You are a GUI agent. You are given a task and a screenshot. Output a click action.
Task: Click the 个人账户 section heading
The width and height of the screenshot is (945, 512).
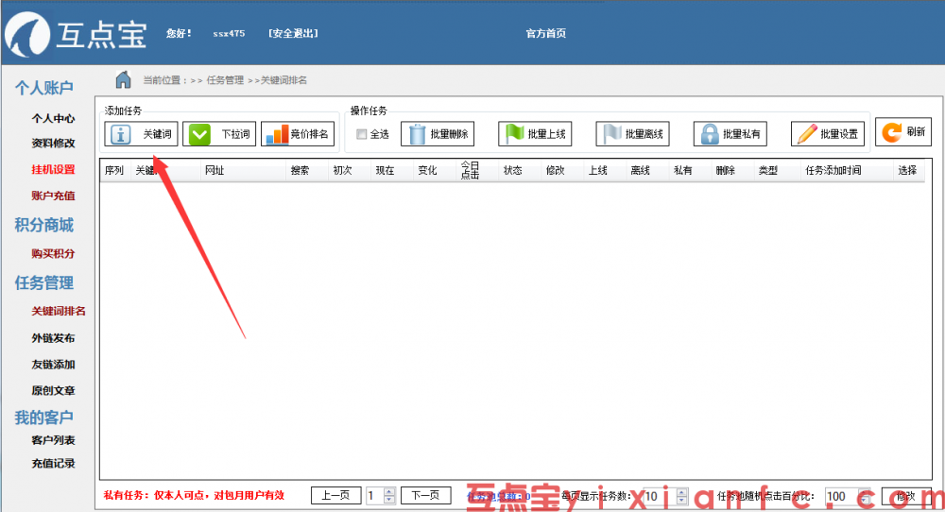(x=44, y=88)
